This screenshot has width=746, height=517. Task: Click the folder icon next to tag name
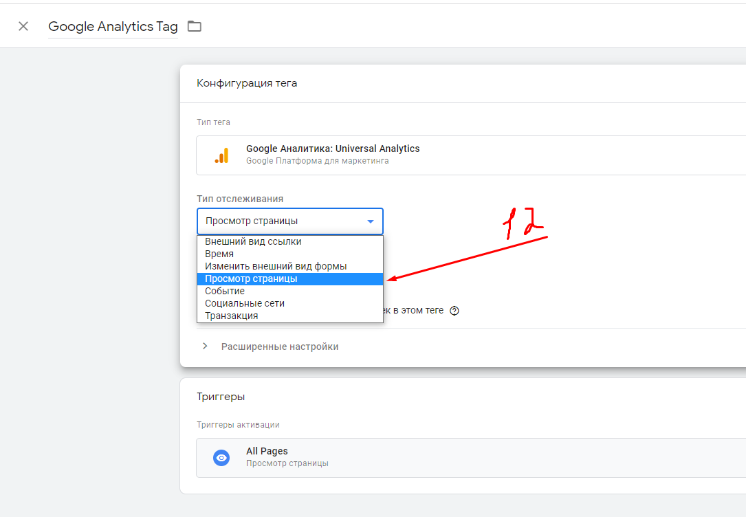pos(195,26)
